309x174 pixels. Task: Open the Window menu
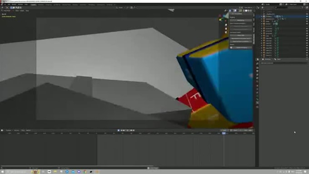(x=20, y=5)
